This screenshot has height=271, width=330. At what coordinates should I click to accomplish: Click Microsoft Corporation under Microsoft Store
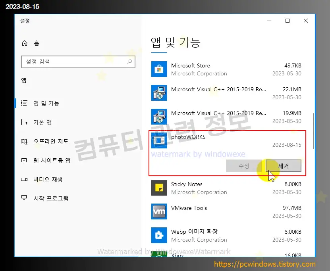tap(199, 73)
